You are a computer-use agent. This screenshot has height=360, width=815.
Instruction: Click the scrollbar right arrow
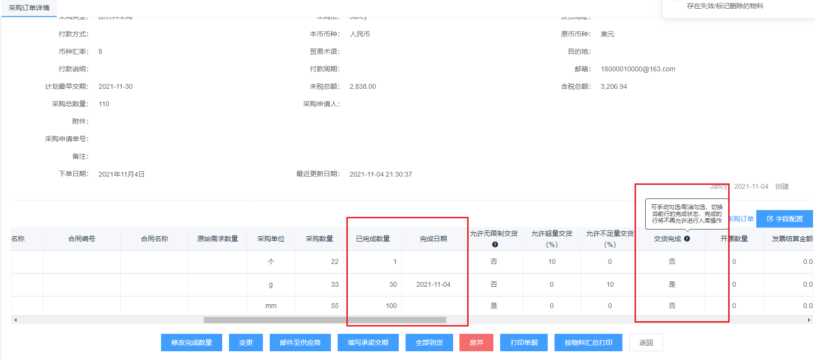pos(809,320)
